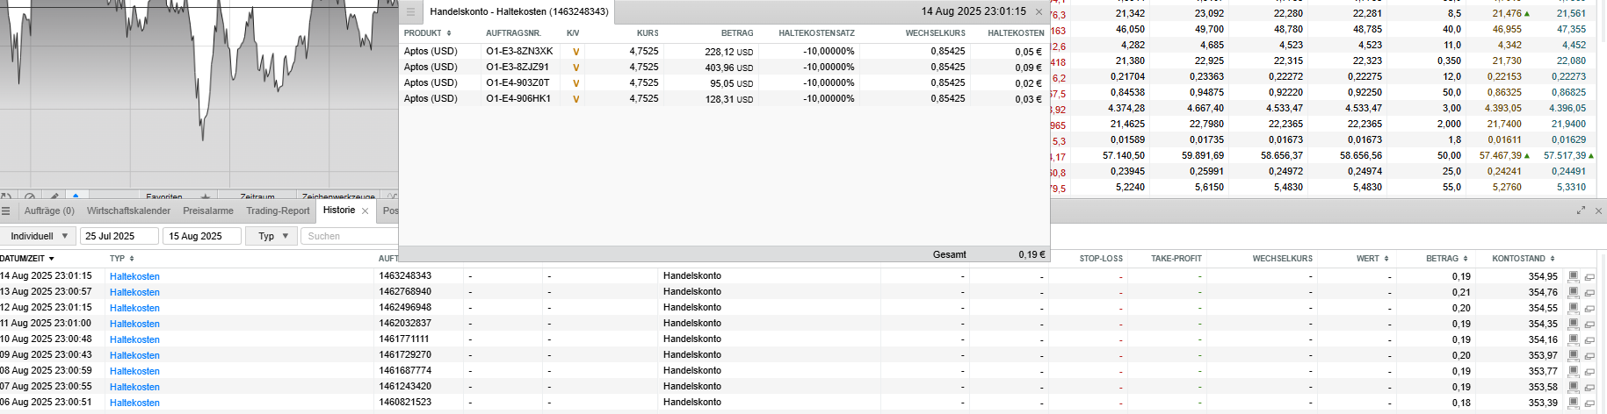Click watchlist price 57.517,39
This screenshot has height=414, width=1607.
1565,155
